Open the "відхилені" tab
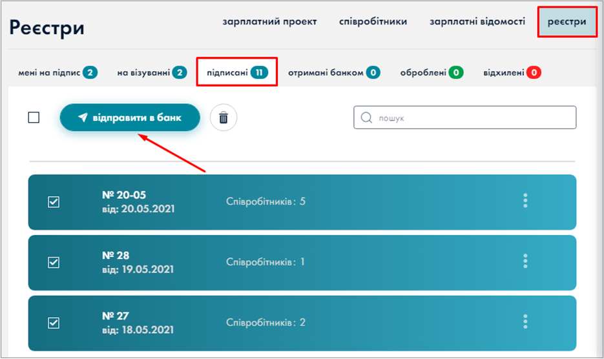 (x=512, y=73)
